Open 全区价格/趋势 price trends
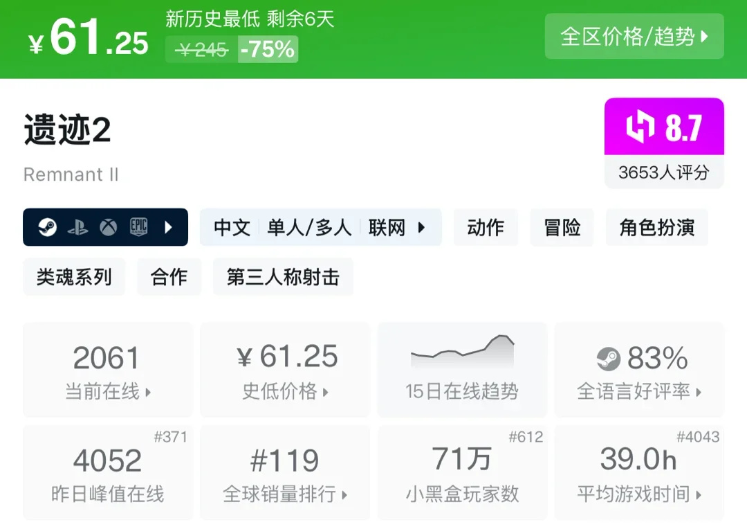Viewport: 747px width, 529px height. [634, 37]
